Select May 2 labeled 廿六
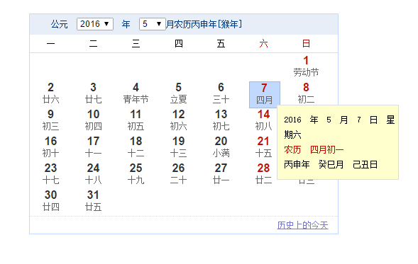The width and height of the screenshot is (418, 264). click(50, 93)
